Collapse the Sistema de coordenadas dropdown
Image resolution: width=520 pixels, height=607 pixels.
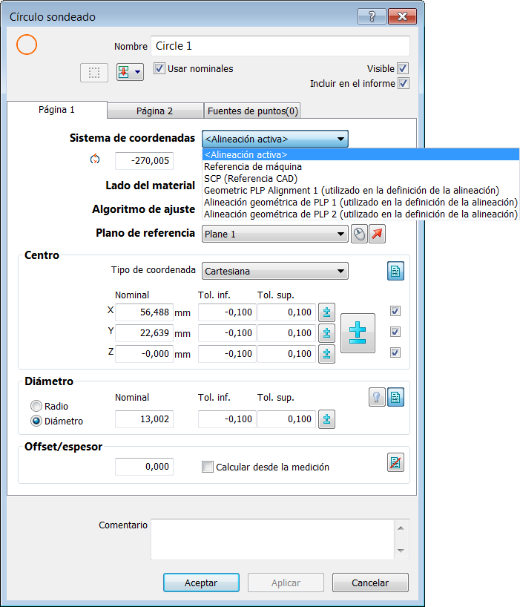click(x=275, y=139)
